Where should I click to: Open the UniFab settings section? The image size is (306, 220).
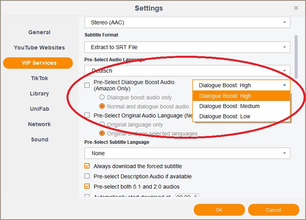[x=39, y=109]
